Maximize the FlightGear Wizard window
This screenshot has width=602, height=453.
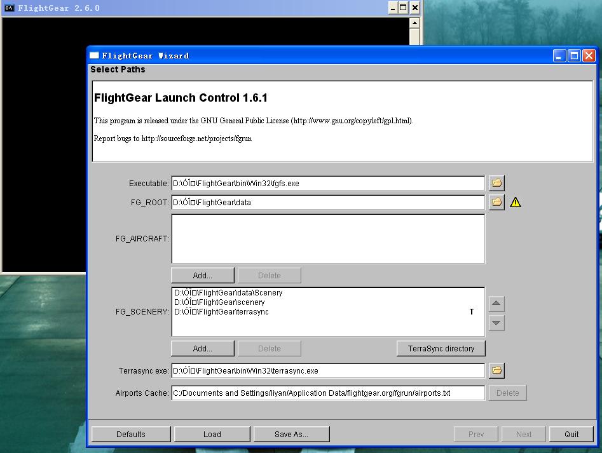[x=574, y=56]
